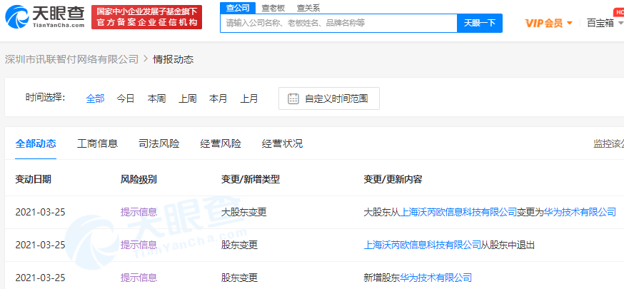Filter by 本周 time option
This screenshot has width=624, height=289.
[156, 98]
